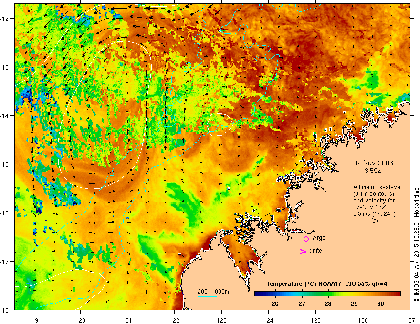The height and width of the screenshot is (324, 420).
Task: Click the longitude axis label '123'
Action: pyautogui.click(x=221, y=320)
